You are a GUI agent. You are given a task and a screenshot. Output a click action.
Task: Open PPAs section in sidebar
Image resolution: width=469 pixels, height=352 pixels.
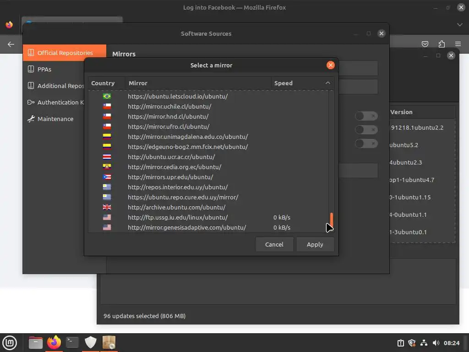tap(54, 70)
